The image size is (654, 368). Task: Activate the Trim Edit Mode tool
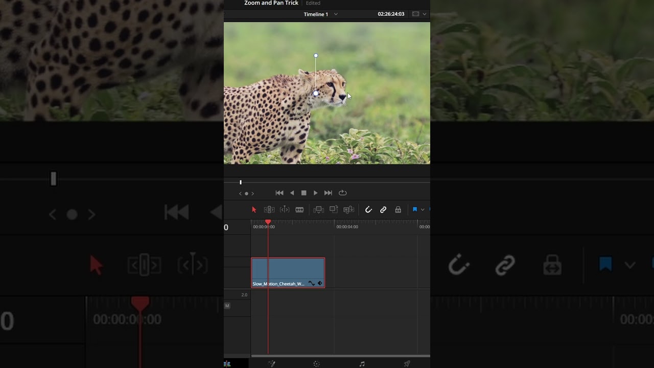269,210
